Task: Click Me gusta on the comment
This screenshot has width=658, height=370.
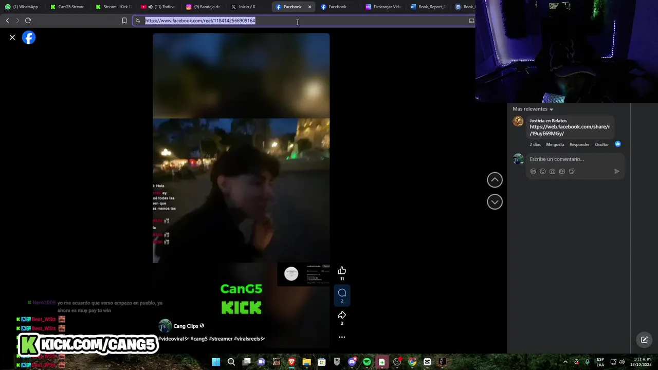Action: click(555, 144)
